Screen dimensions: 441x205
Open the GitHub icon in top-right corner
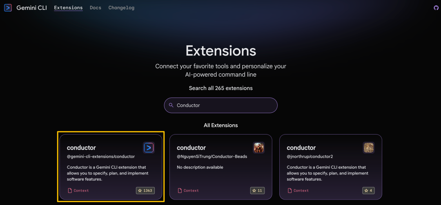point(436,8)
